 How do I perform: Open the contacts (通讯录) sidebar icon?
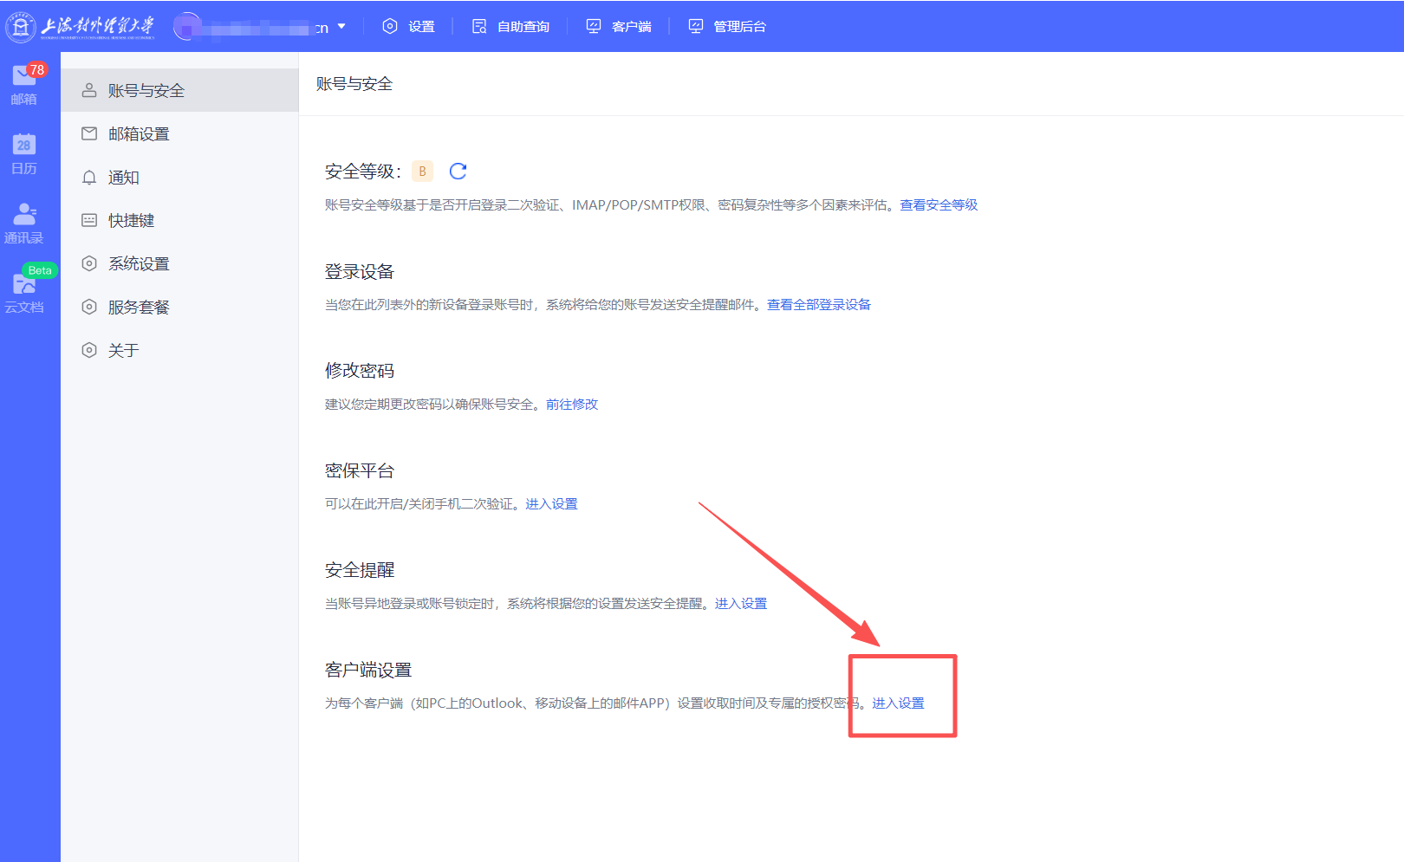click(24, 223)
